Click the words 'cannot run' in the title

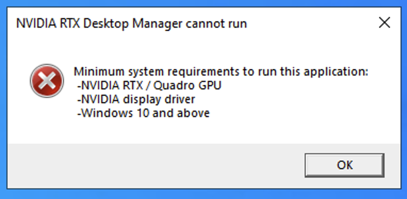pyautogui.click(x=216, y=24)
